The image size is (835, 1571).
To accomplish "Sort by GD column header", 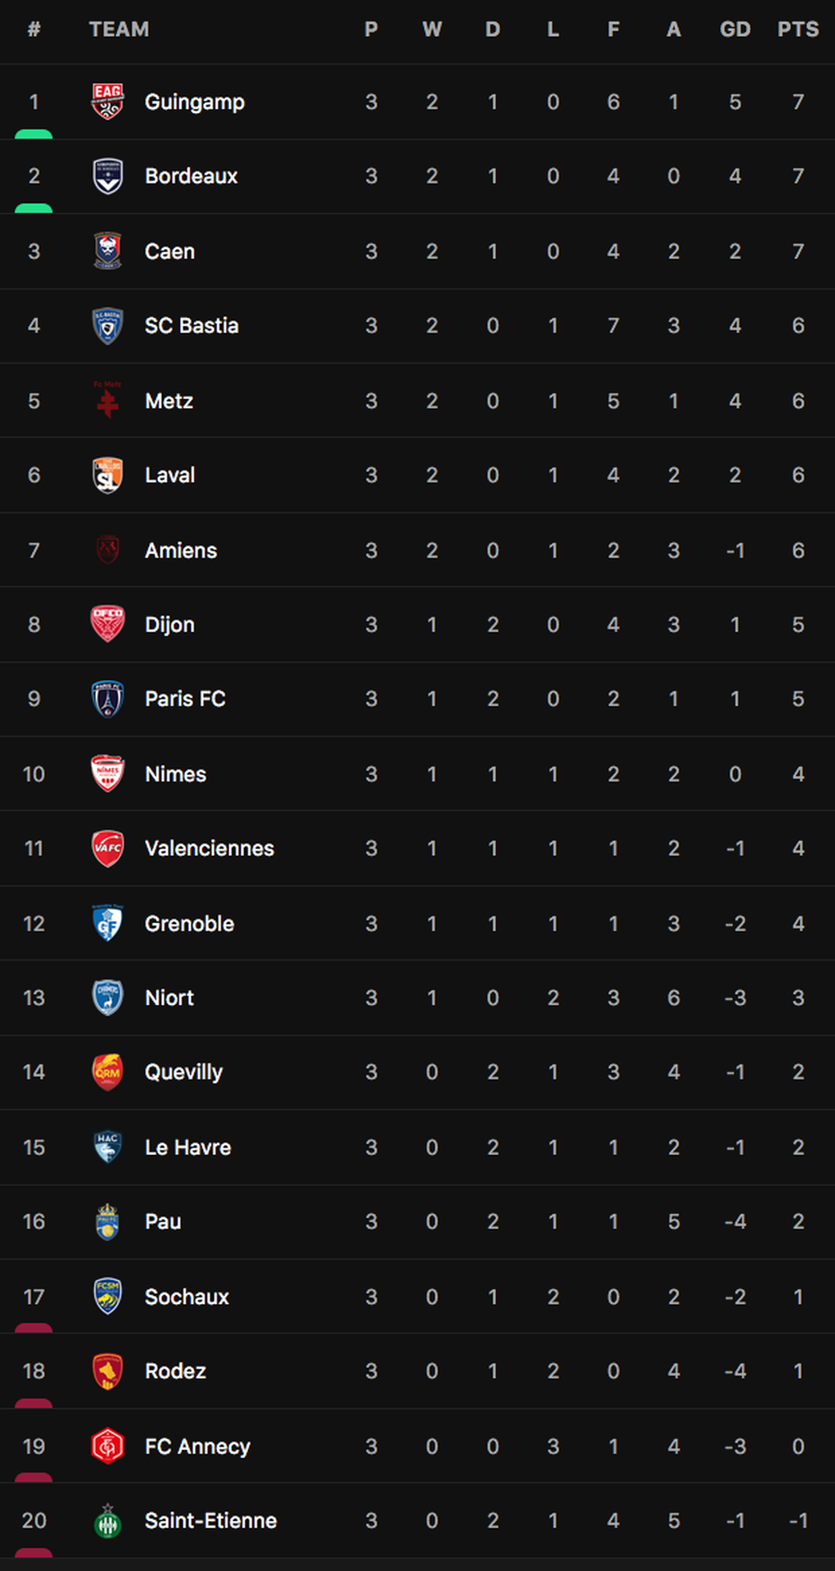I will [x=735, y=29].
